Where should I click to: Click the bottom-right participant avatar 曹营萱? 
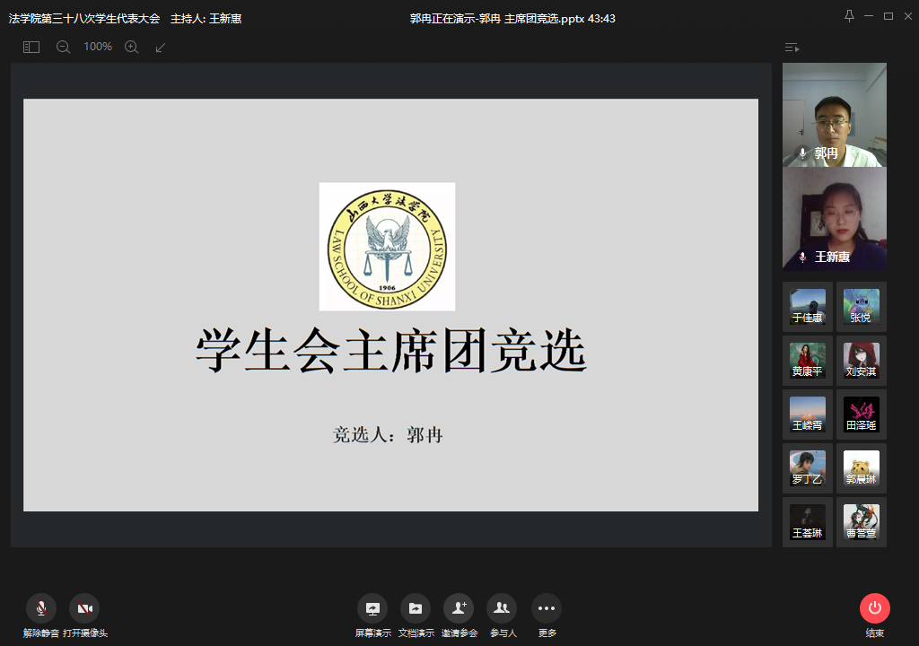click(x=861, y=522)
